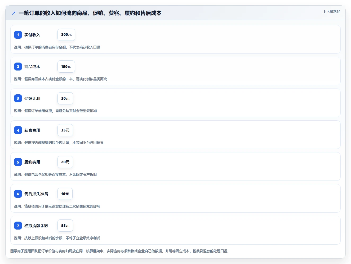Select step number 7 badge for 模拟贡献余额
This screenshot has height=264, width=351.
(18, 226)
